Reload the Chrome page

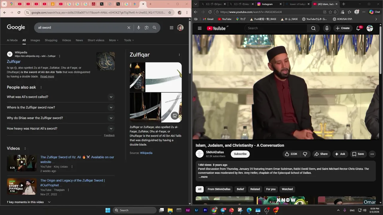tap(19, 13)
